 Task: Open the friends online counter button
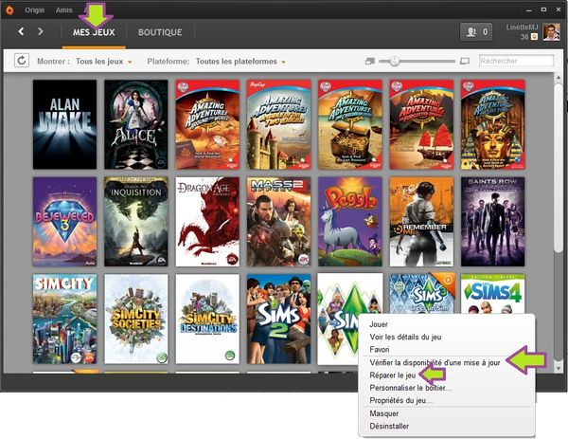[x=476, y=32]
